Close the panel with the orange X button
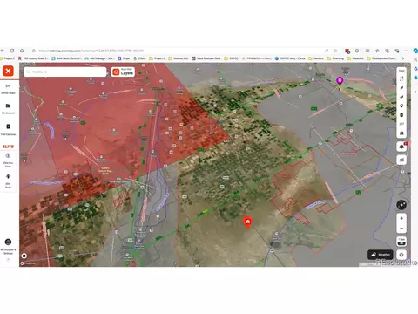This screenshot has width=418, height=314. [x=8, y=71]
